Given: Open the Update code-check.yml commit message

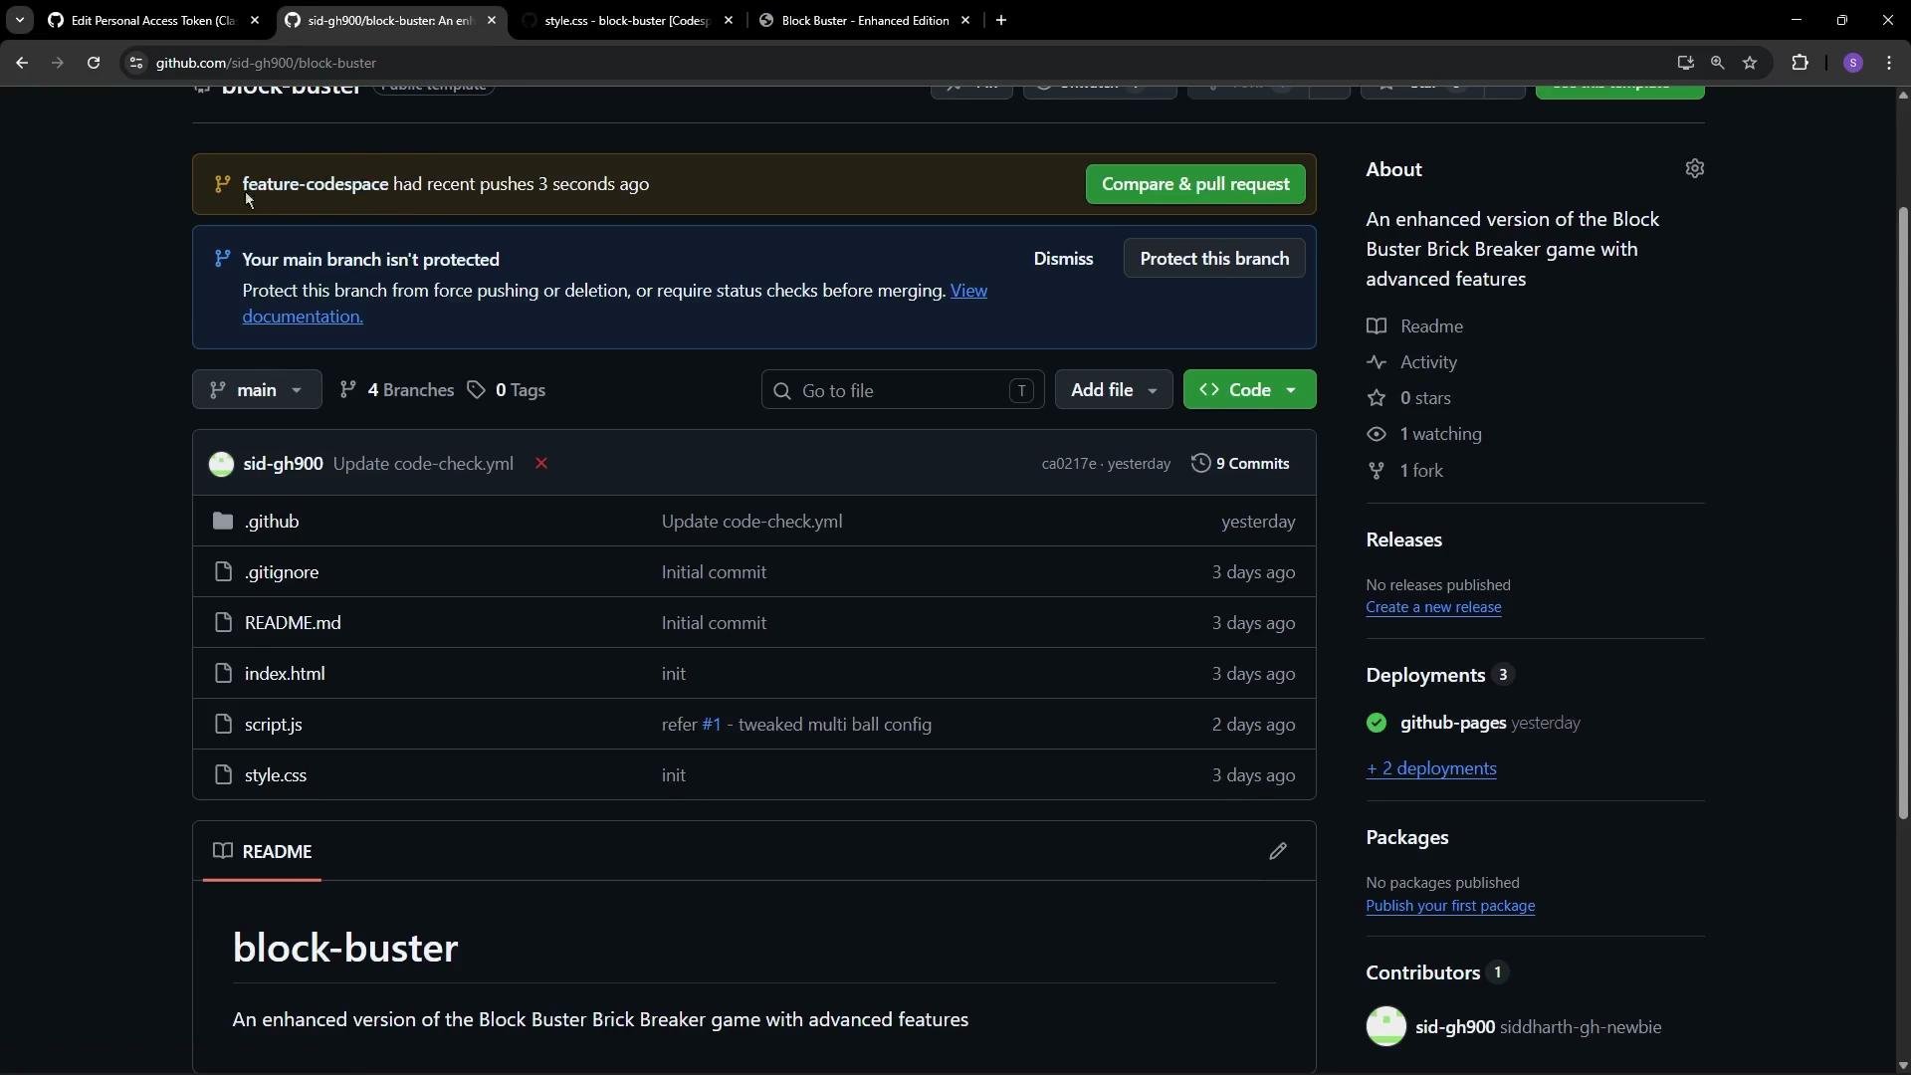Looking at the screenshot, I should pos(423,464).
